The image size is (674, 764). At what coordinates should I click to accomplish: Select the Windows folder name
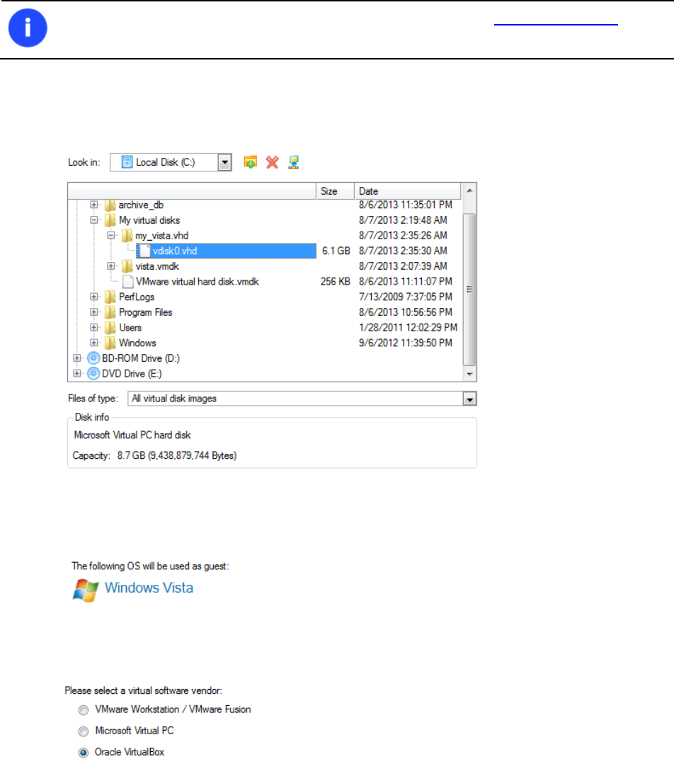click(137, 343)
